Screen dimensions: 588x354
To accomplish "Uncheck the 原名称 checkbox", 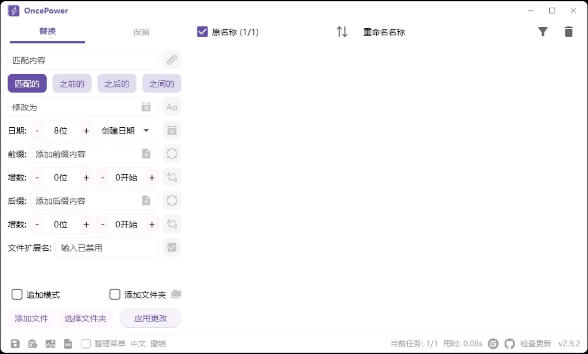I will [202, 32].
